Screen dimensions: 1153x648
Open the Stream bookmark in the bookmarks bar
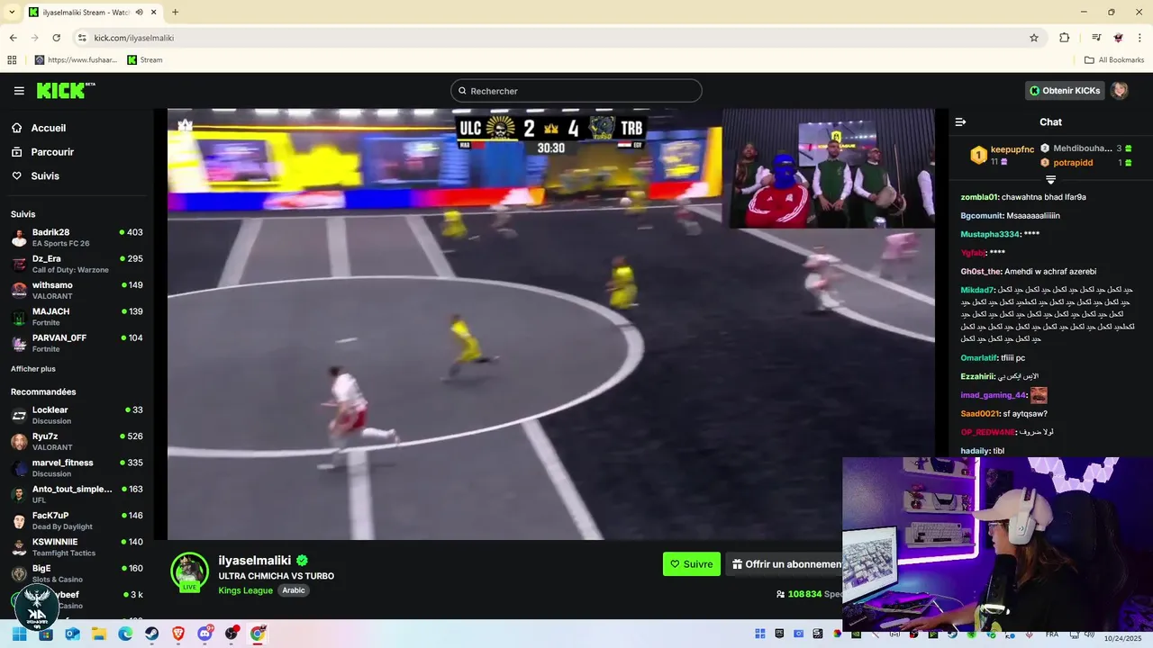click(145, 60)
